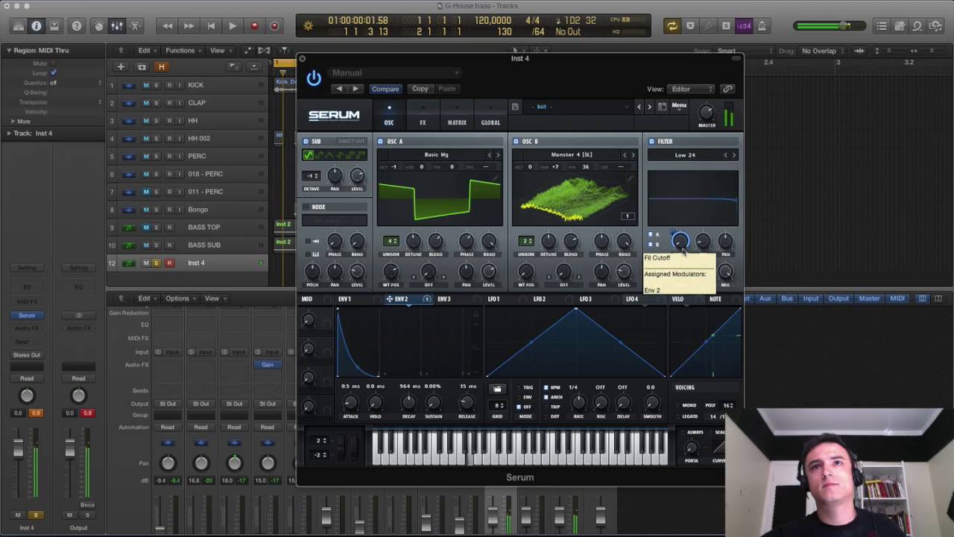Image resolution: width=954 pixels, height=537 pixels.
Task: Toggle the Loop checkbox in Region inspector
Action: [54, 73]
